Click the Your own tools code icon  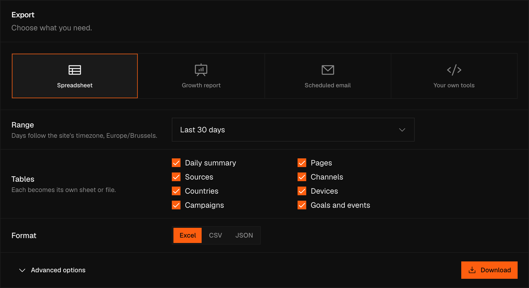[454, 70]
